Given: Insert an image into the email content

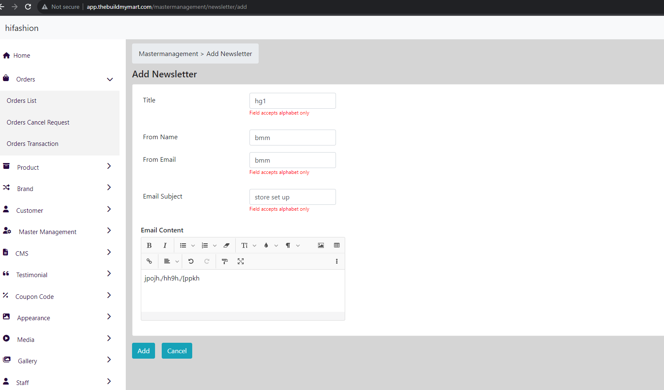Looking at the screenshot, I should (321, 245).
